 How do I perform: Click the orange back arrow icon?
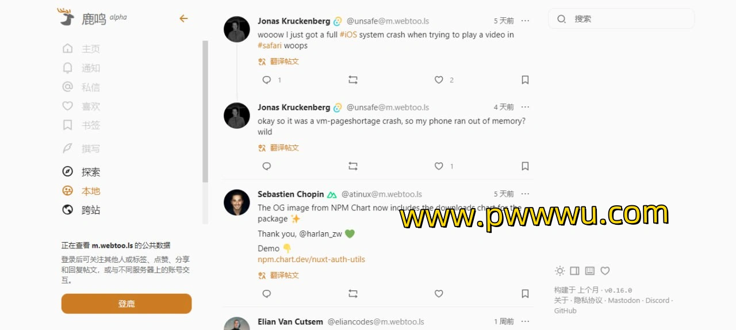coord(183,18)
